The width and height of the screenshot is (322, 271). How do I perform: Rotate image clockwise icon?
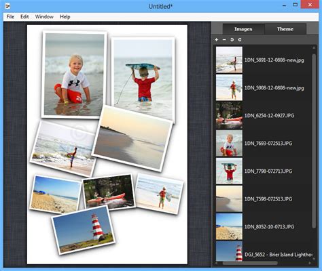click(240, 40)
